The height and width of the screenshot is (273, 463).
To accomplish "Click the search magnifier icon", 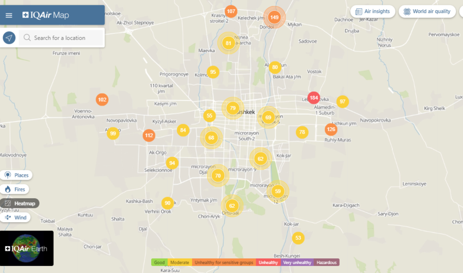I will (x=27, y=38).
